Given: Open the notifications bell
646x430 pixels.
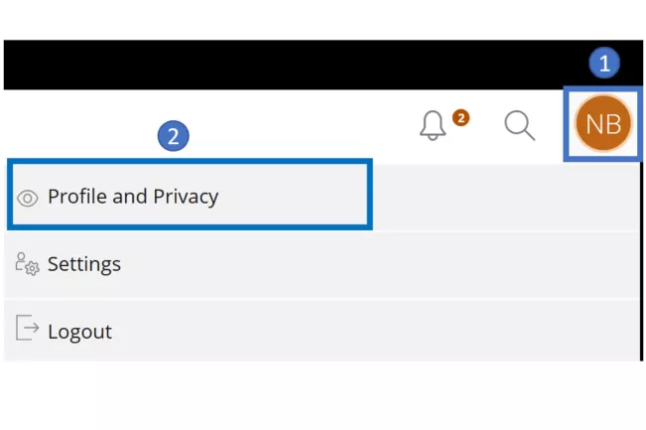Looking at the screenshot, I should pyautogui.click(x=433, y=126).
